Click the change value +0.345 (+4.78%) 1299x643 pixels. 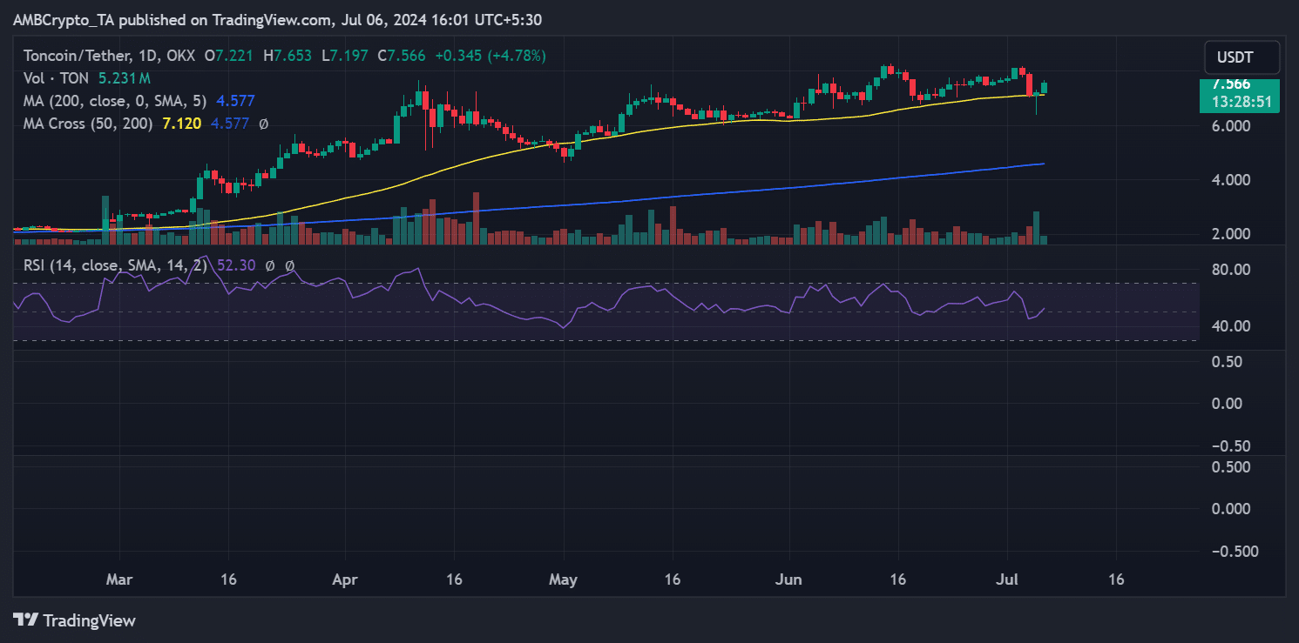[x=491, y=56]
